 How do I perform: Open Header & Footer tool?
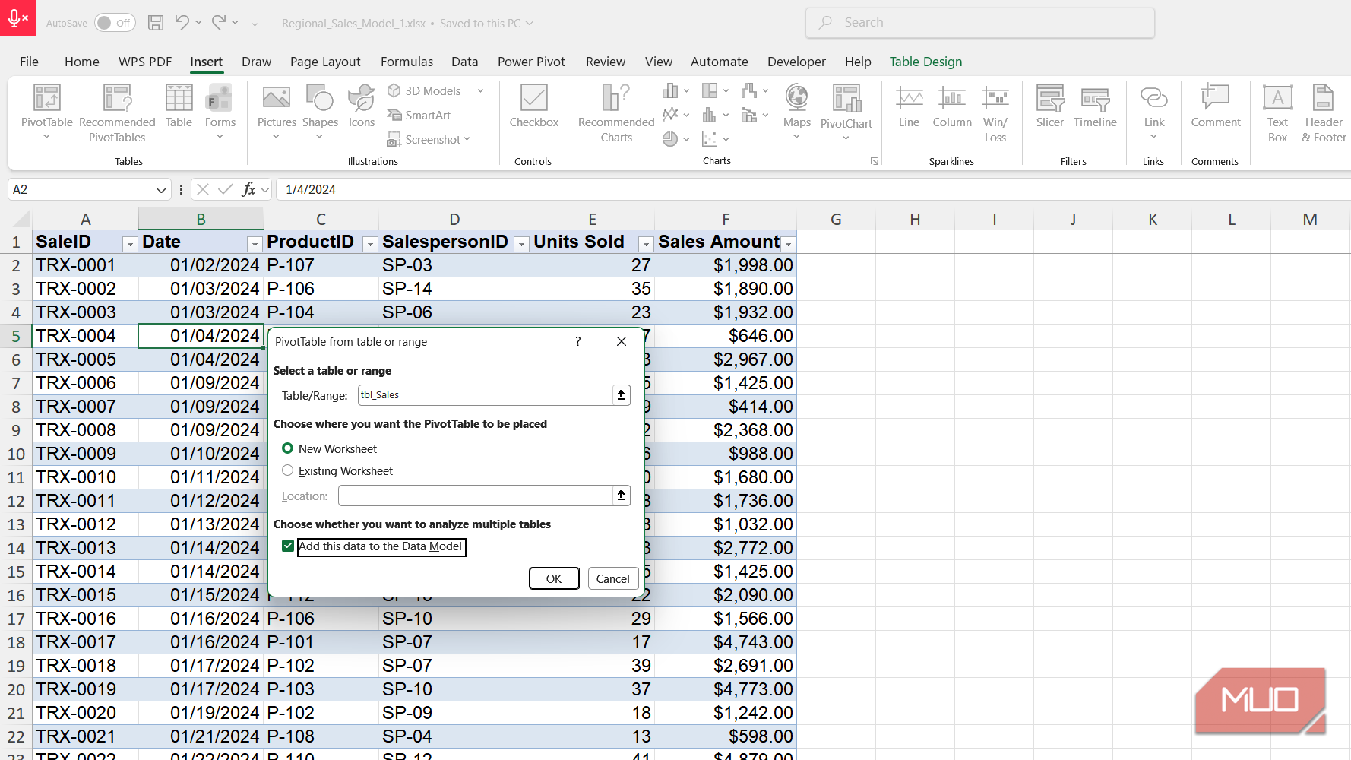point(1324,112)
